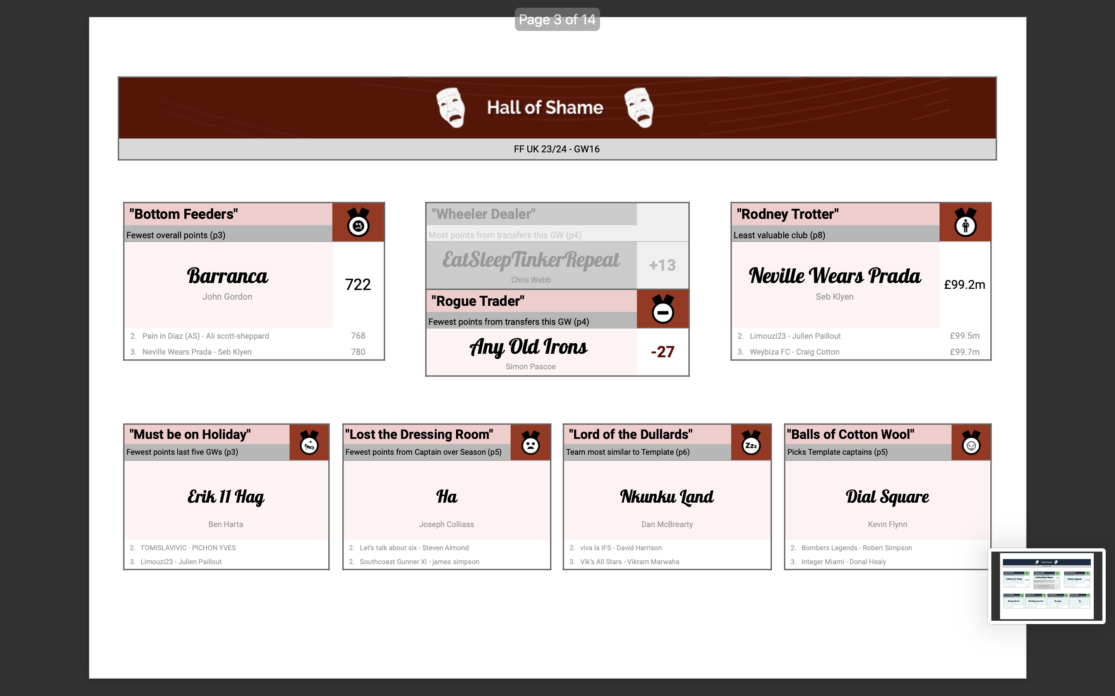Click the right theatre mask in the banner
This screenshot has height=696, width=1115.
click(x=639, y=108)
